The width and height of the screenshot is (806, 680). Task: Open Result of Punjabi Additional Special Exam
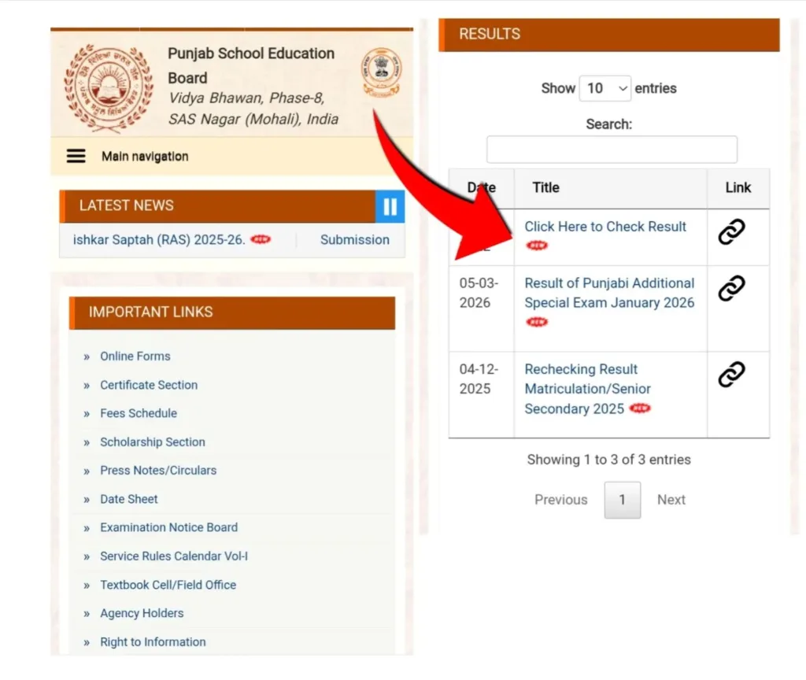click(x=609, y=293)
